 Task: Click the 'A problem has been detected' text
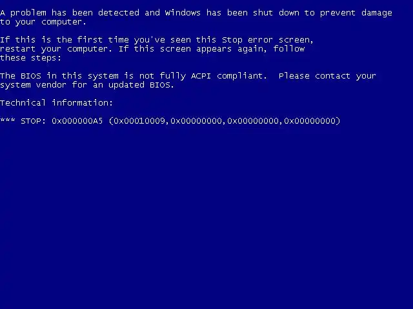70,13
